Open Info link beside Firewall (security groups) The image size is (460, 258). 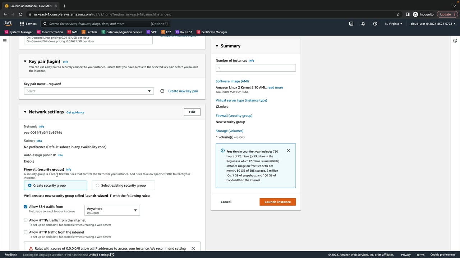[68, 169]
